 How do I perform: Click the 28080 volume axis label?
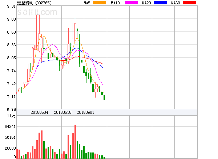[10, 148]
